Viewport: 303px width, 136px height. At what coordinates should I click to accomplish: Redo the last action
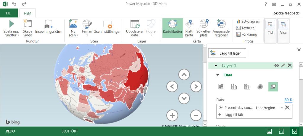(24, 4)
